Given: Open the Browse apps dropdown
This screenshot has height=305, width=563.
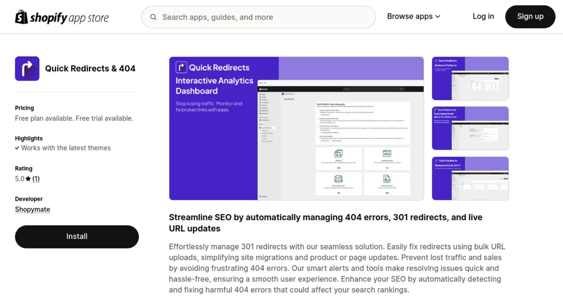Looking at the screenshot, I should 438,16.
